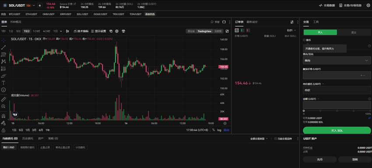Select the brush drawing tool

point(4,76)
